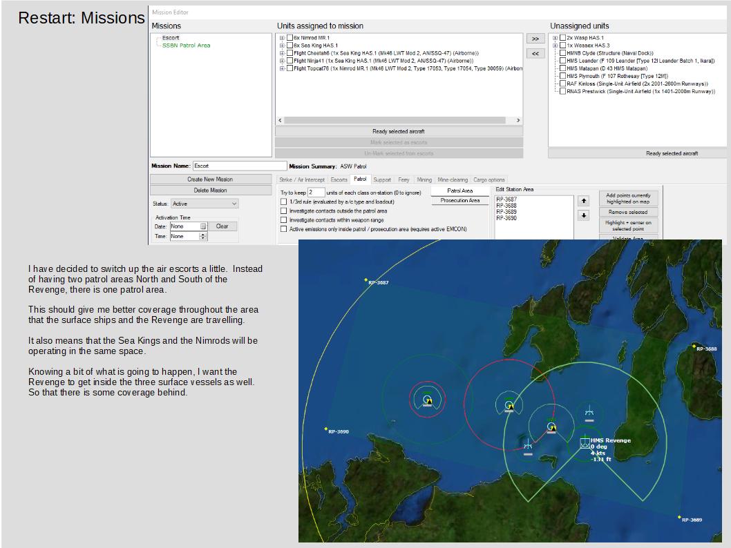The height and width of the screenshot is (548, 731).
Task: Move the selected reference point down
Action: point(584,215)
